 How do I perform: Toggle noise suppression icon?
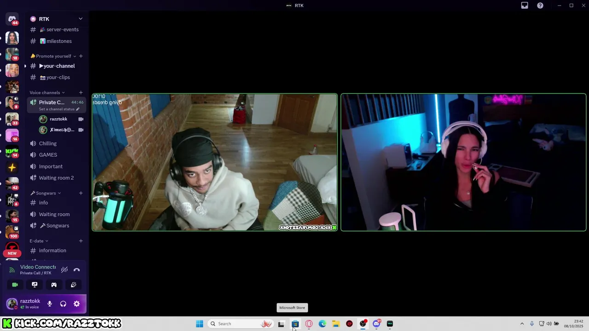(x=64, y=270)
